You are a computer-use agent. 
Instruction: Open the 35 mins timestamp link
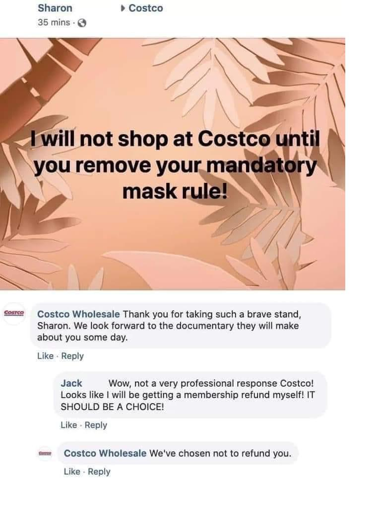point(54,22)
